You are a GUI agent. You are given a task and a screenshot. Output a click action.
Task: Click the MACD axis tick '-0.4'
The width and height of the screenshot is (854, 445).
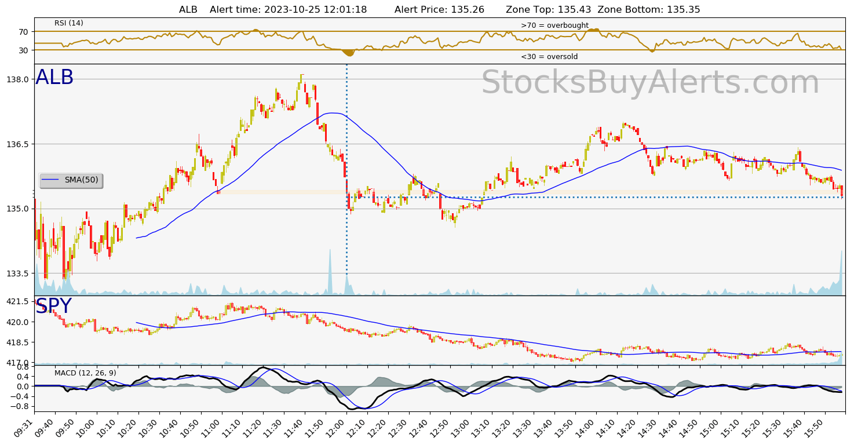20,396
